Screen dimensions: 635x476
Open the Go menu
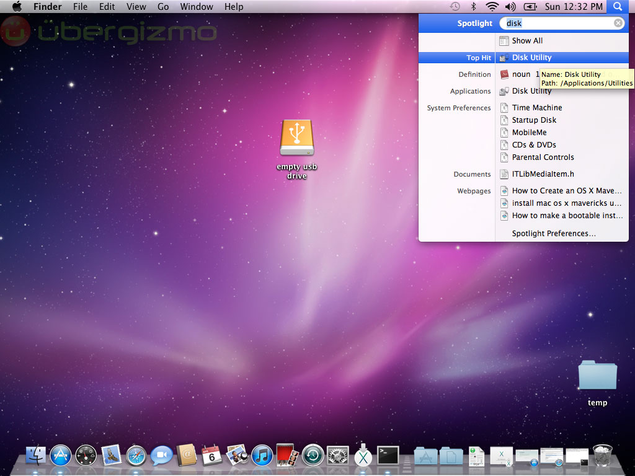tap(163, 7)
